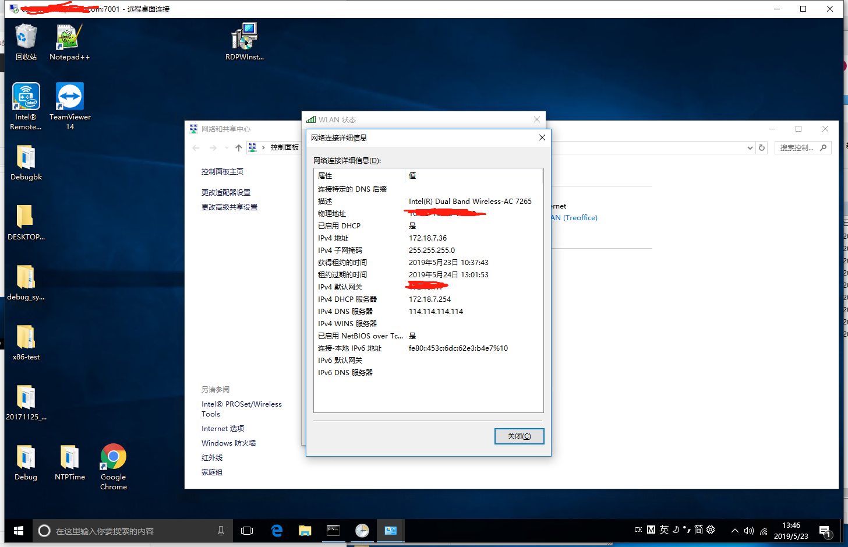848x547 pixels.
Task: Click the Cortana microphone icon
Action: tap(221, 531)
